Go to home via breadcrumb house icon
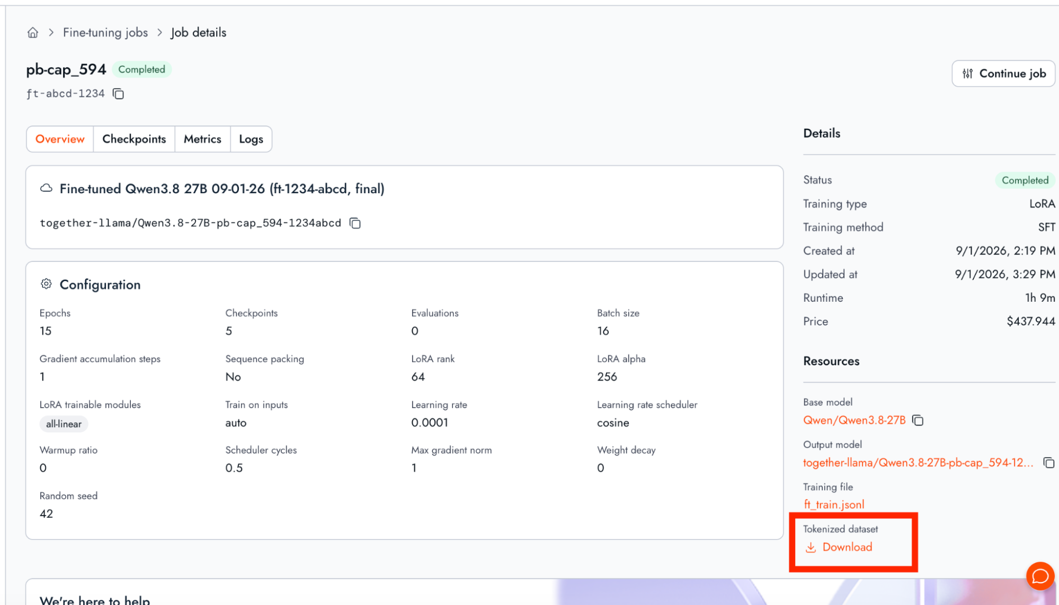 click(33, 33)
